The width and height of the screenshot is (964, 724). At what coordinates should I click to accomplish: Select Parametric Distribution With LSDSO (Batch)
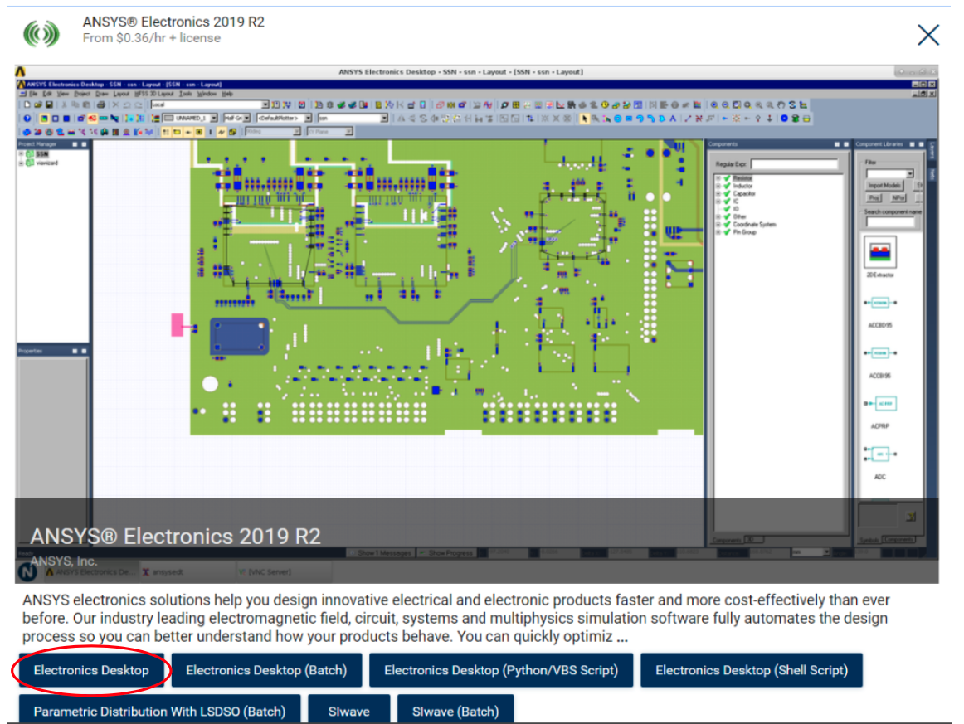click(160, 709)
